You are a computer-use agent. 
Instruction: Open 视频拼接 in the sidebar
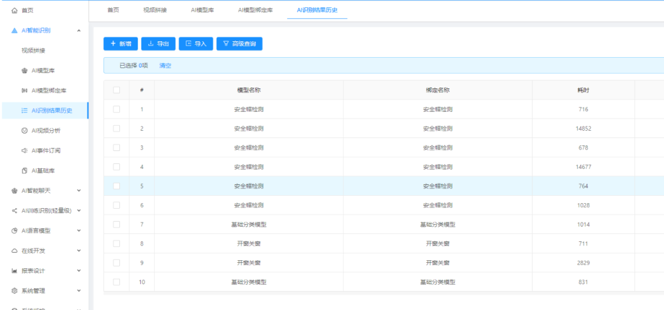tap(33, 51)
